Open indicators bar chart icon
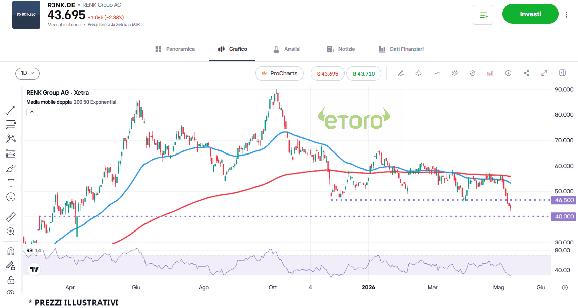The height and width of the screenshot is (308, 578). tap(490, 73)
